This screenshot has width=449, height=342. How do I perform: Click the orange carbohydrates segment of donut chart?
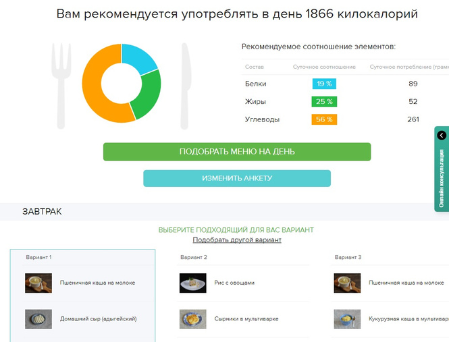(93, 89)
